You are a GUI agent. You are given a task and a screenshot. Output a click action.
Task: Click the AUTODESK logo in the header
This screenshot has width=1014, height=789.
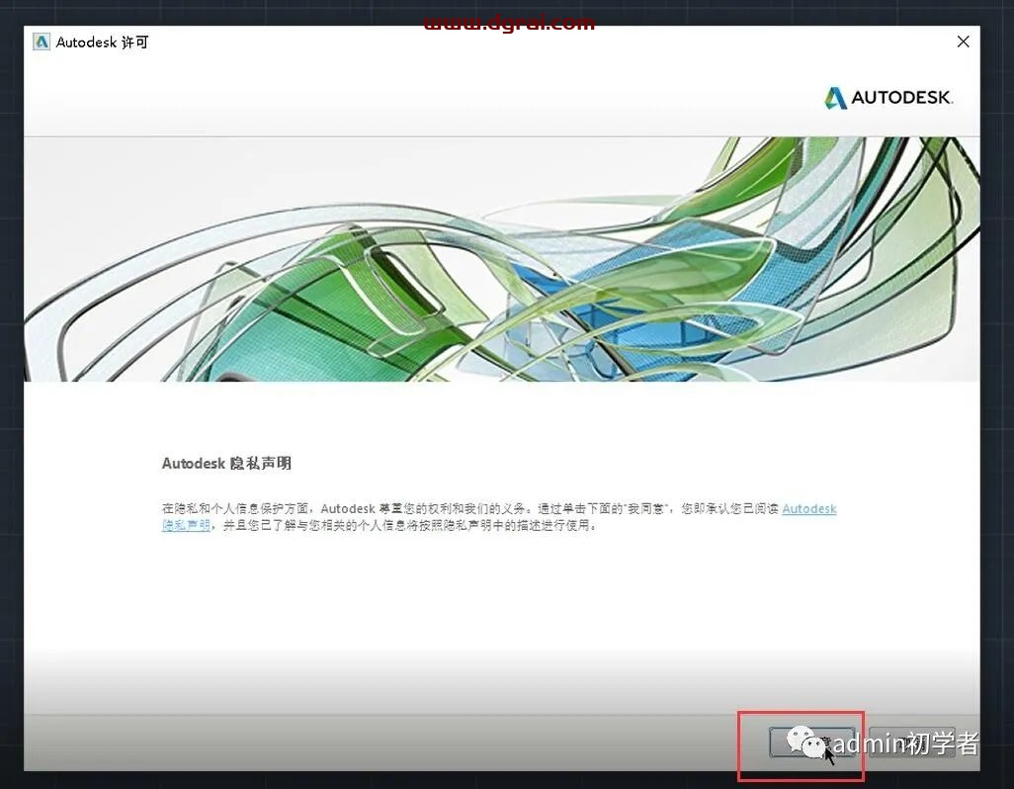(888, 98)
